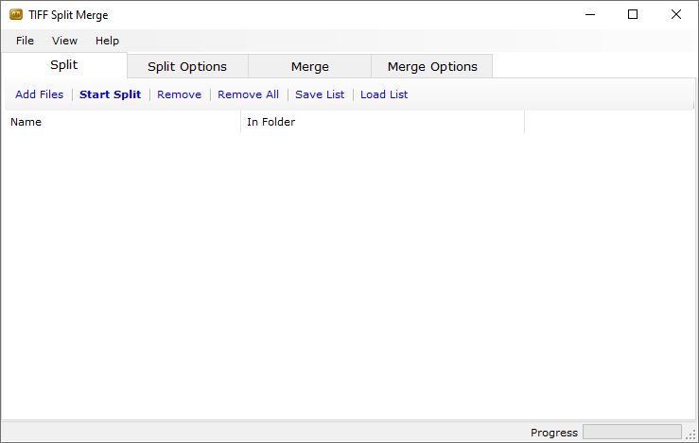
Task: Switch to the Split Options tab
Action: point(187,66)
